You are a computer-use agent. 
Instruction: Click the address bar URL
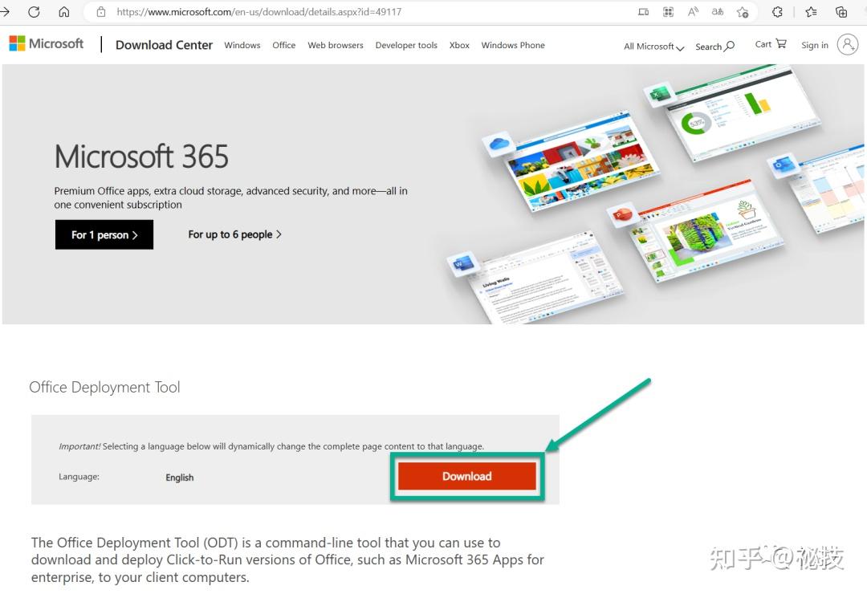258,11
